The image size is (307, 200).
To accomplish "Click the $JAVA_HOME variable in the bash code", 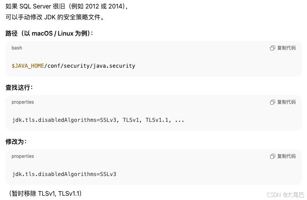I will pyautogui.click(x=28, y=66).
